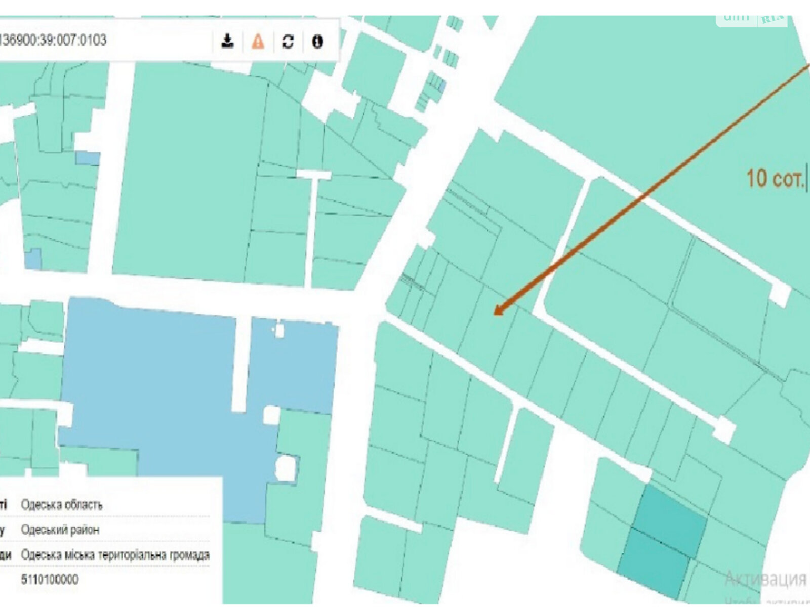Viewport: 810px width, 607px height.
Task: Select the code '5110100000' text
Action: tap(50, 580)
